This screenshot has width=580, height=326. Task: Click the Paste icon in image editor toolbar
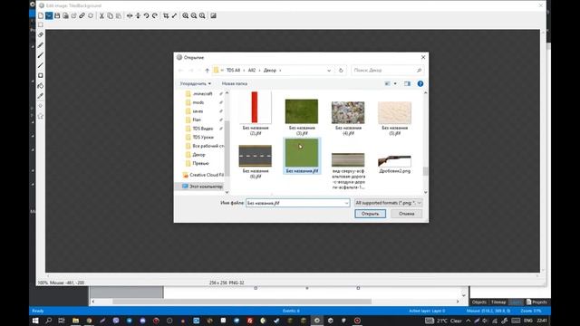click(x=119, y=16)
